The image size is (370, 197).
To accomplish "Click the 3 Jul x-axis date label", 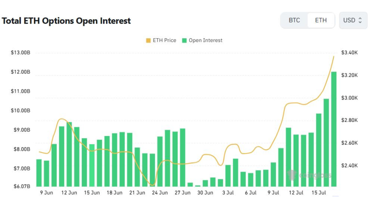I will click(228, 193).
